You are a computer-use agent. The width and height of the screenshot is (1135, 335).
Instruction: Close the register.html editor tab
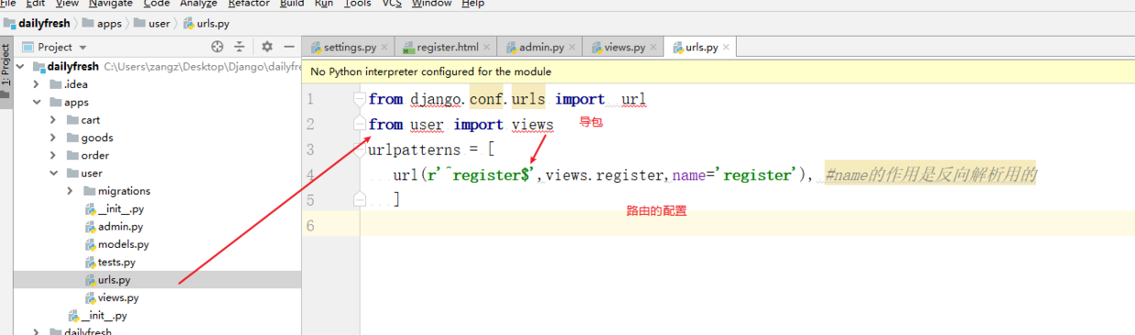tap(486, 47)
